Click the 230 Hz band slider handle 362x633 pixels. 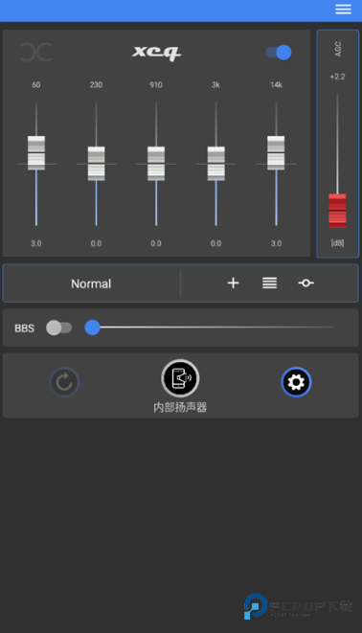[x=96, y=164]
